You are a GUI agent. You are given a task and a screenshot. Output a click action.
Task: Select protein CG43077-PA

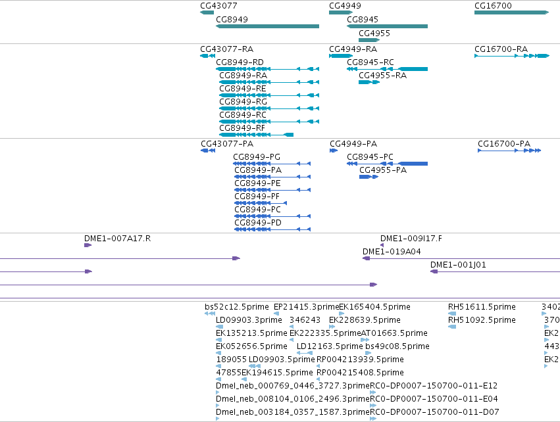pos(227,144)
